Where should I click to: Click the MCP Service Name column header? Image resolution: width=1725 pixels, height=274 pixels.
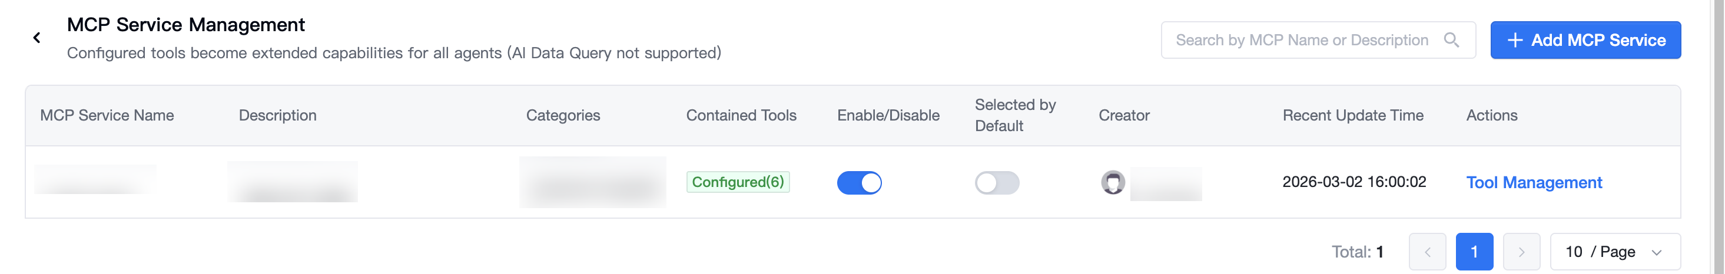[x=107, y=116]
